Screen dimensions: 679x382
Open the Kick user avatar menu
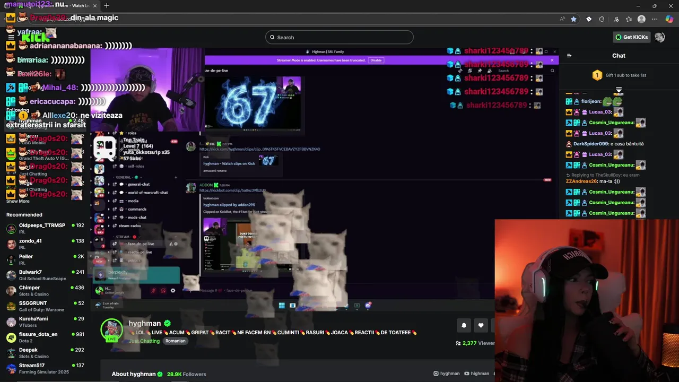pos(660,37)
